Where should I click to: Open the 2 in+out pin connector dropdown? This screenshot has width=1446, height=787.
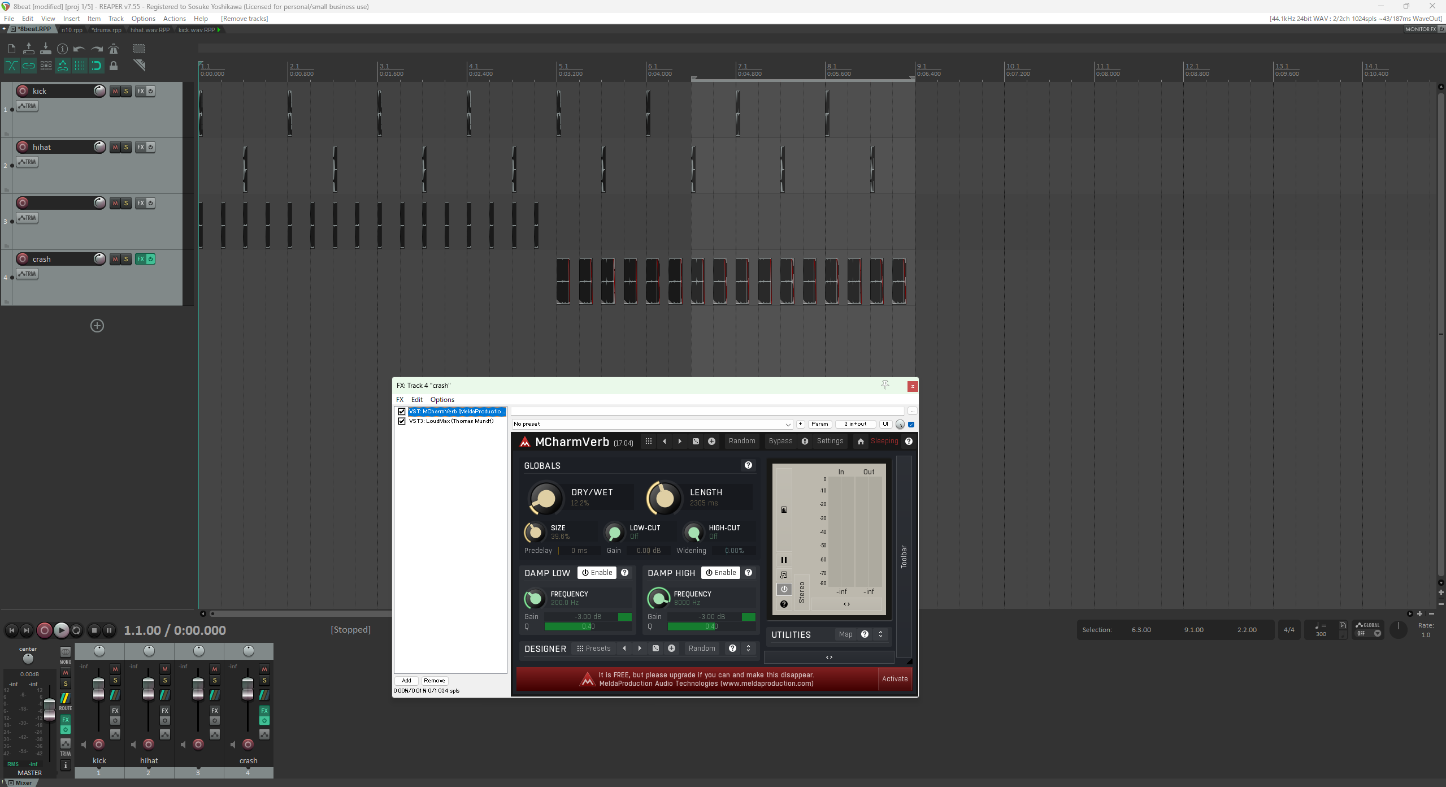tap(855, 424)
